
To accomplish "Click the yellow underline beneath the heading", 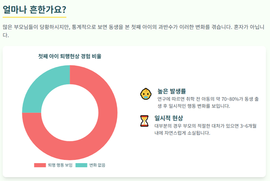I will point(34,16).
